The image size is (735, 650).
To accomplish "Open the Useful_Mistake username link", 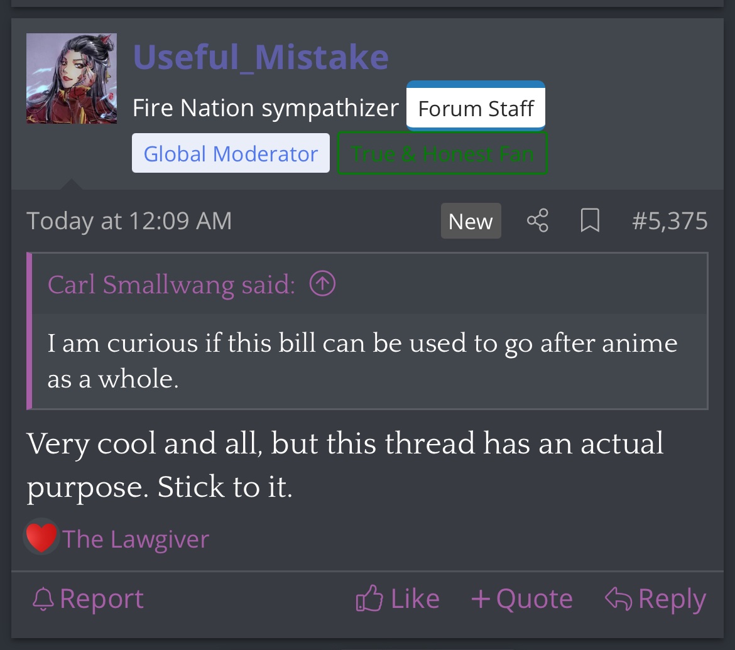I will [x=261, y=57].
